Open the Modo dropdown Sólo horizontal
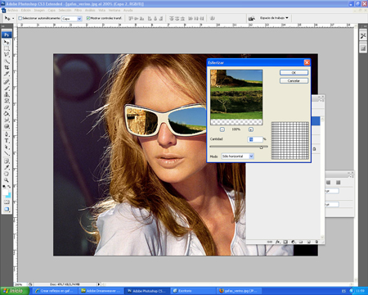368x295 pixels. pyautogui.click(x=237, y=157)
